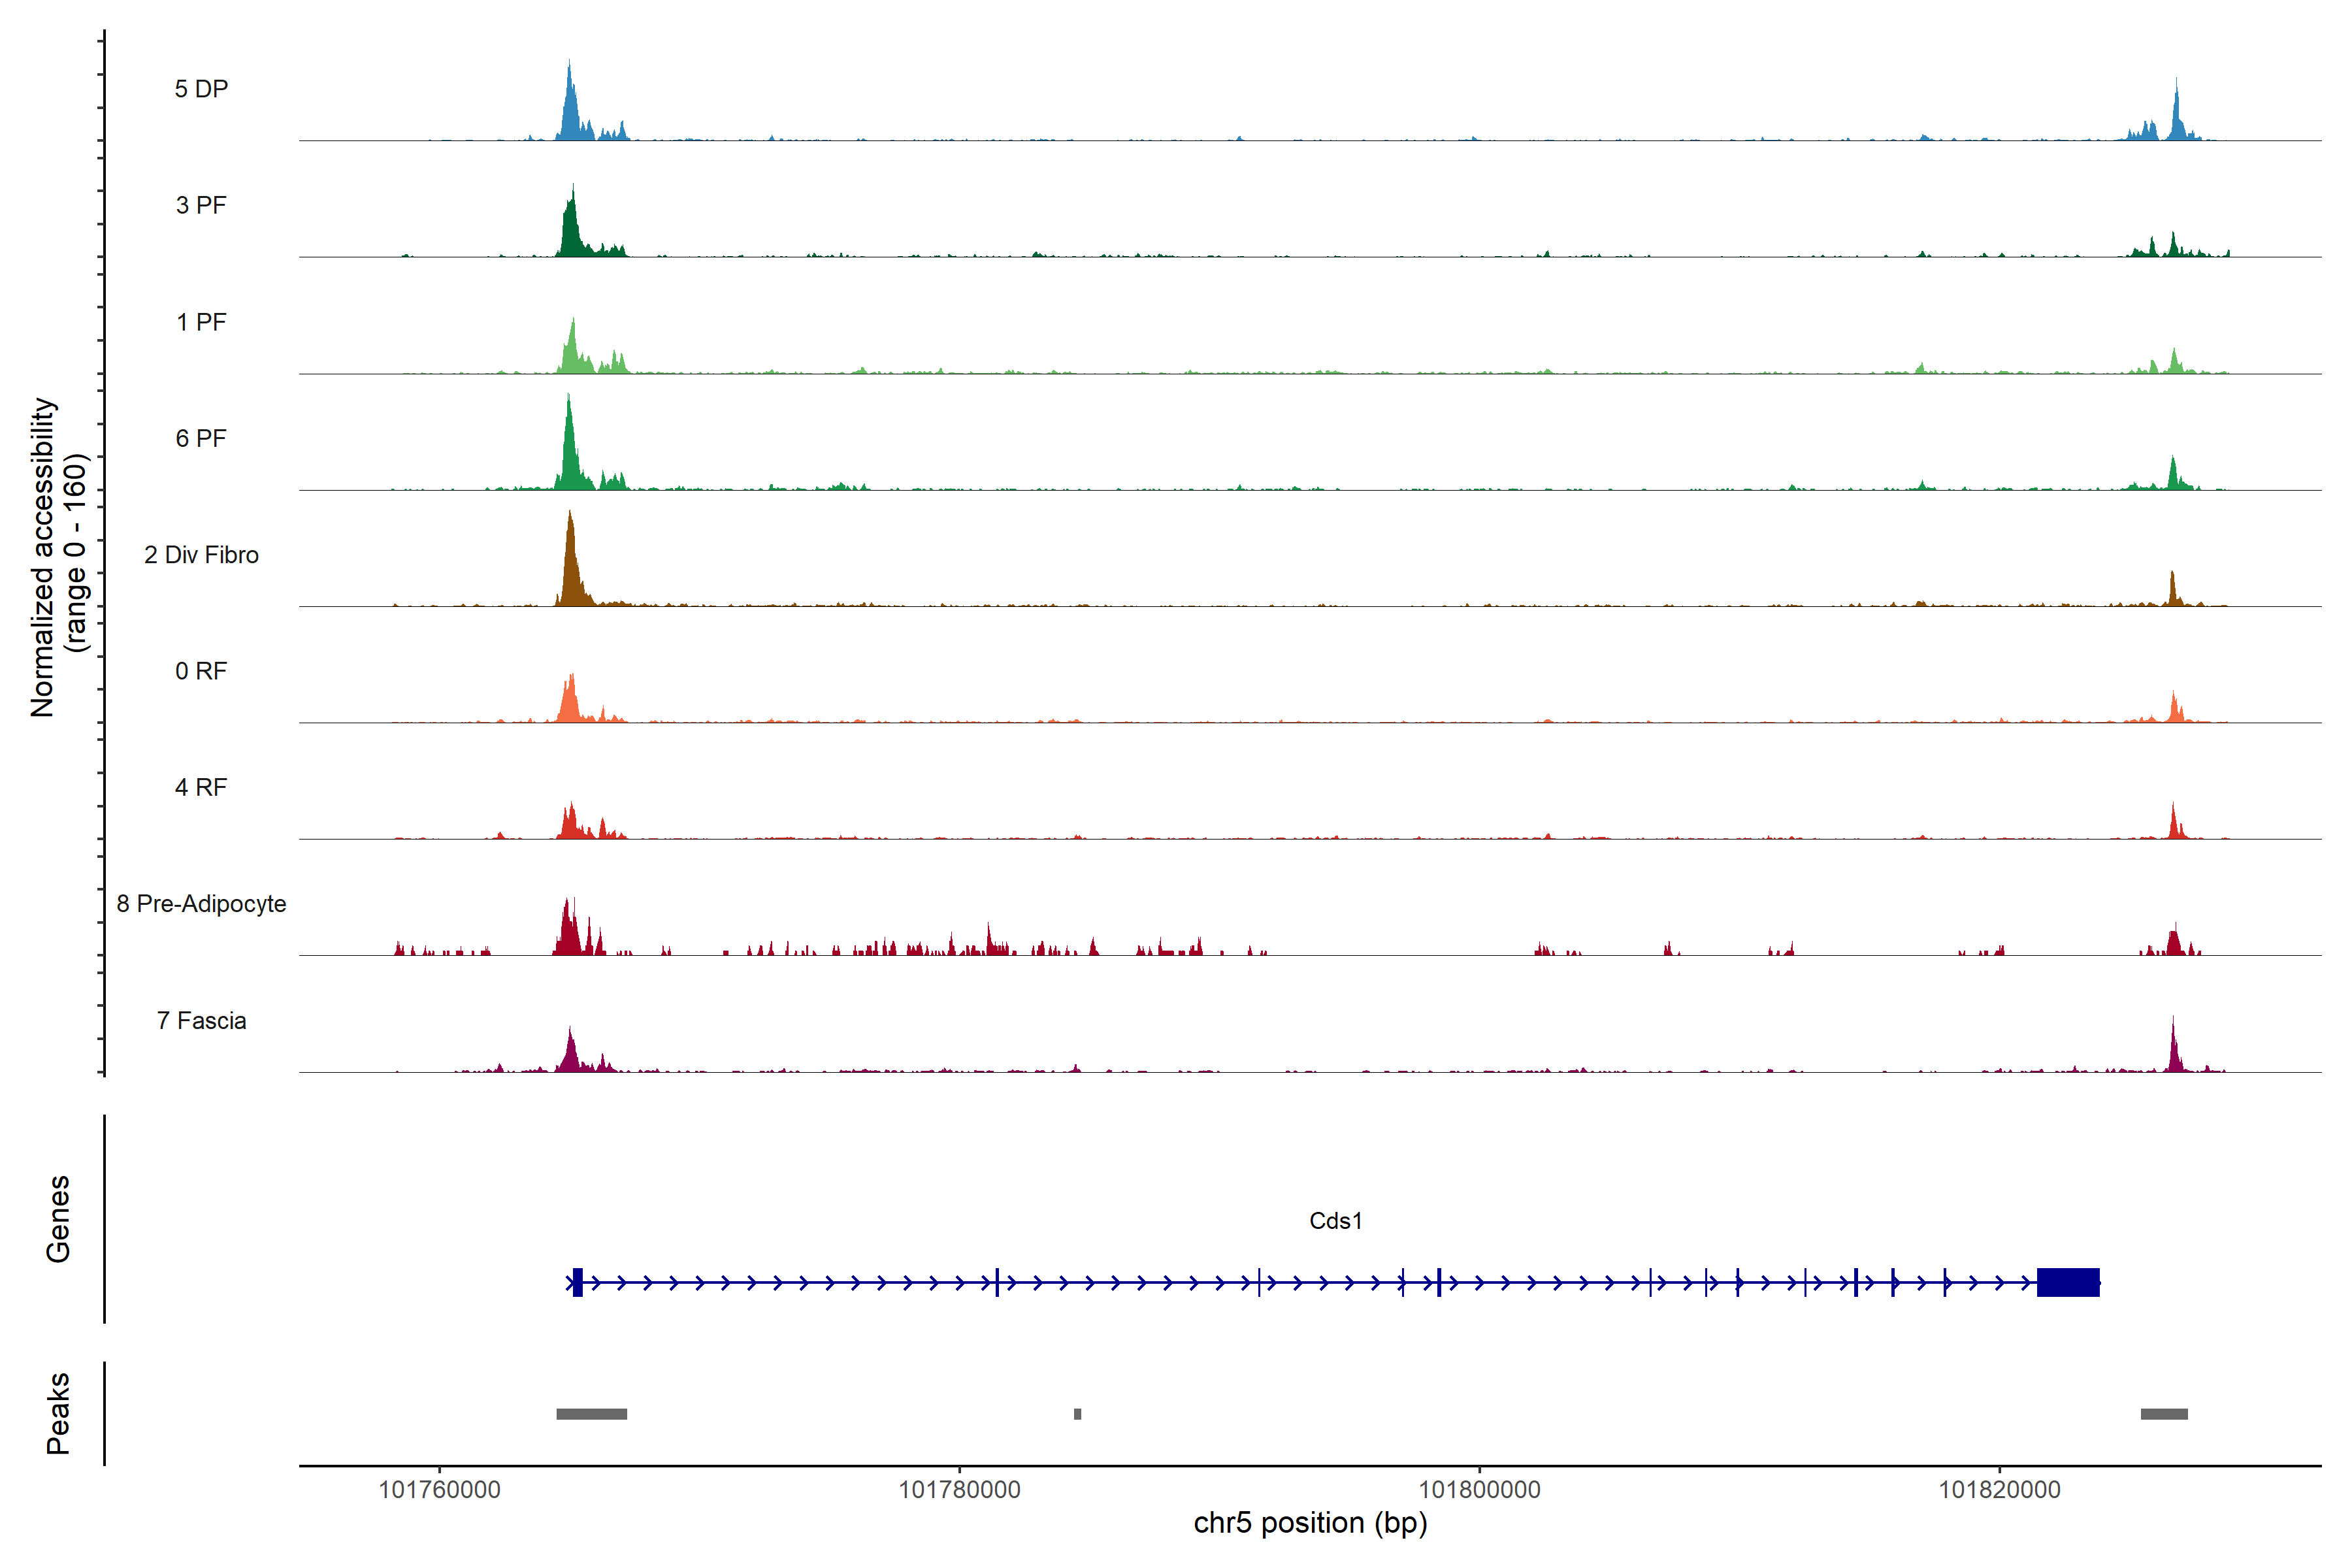Click the small middle gray peak marker

[x=1077, y=1414]
